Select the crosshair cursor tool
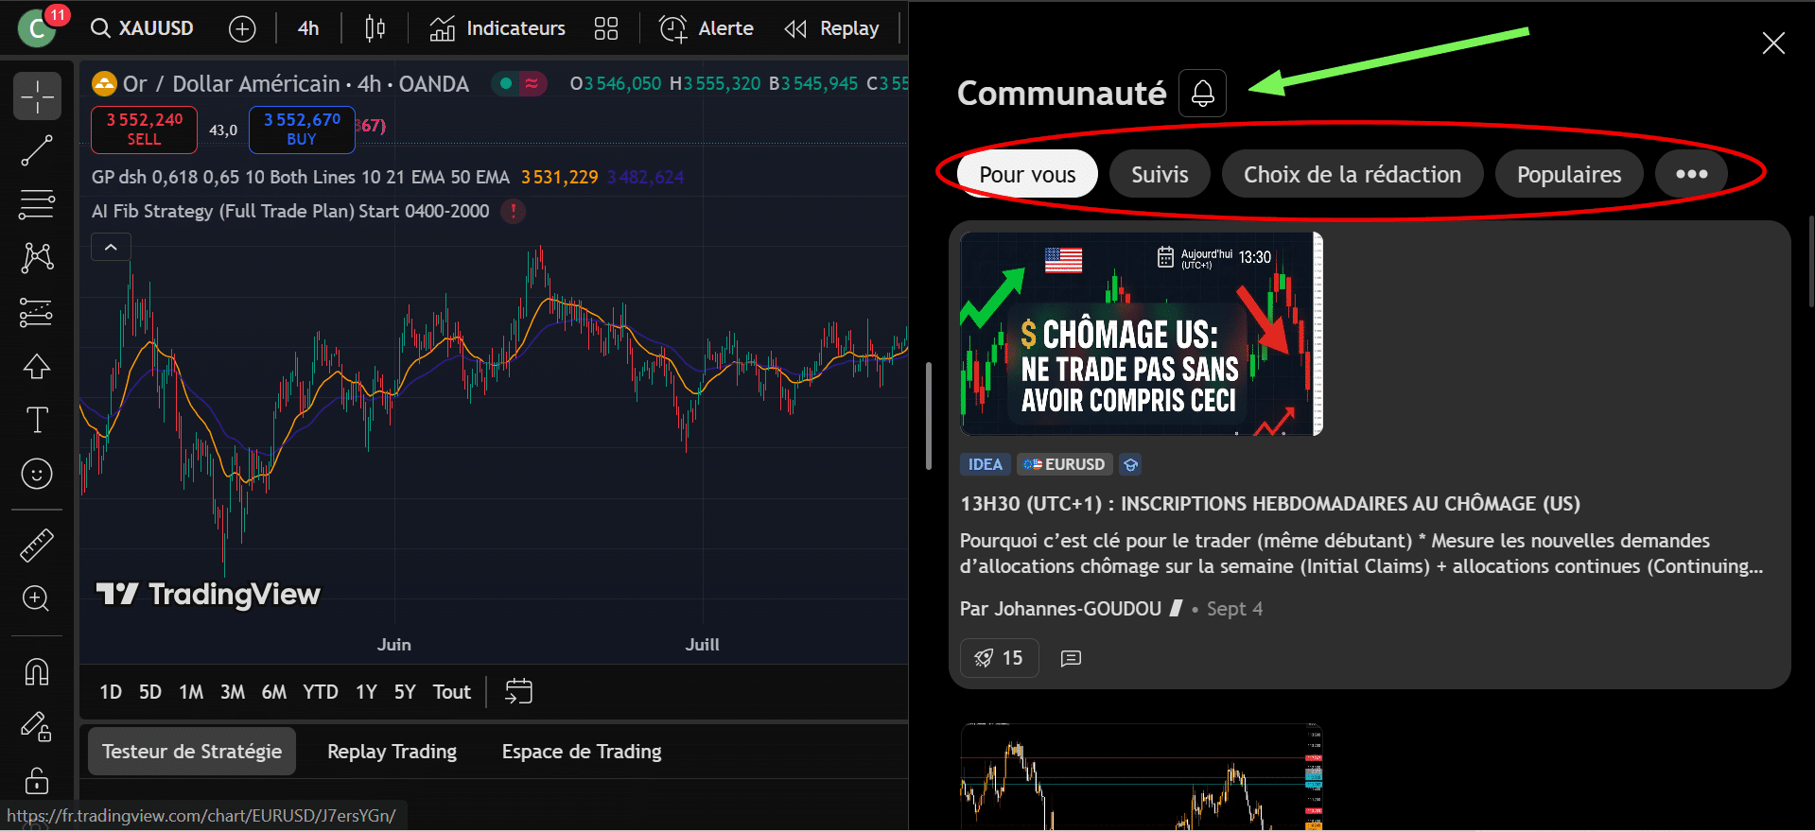The width and height of the screenshot is (1815, 832). point(37,96)
